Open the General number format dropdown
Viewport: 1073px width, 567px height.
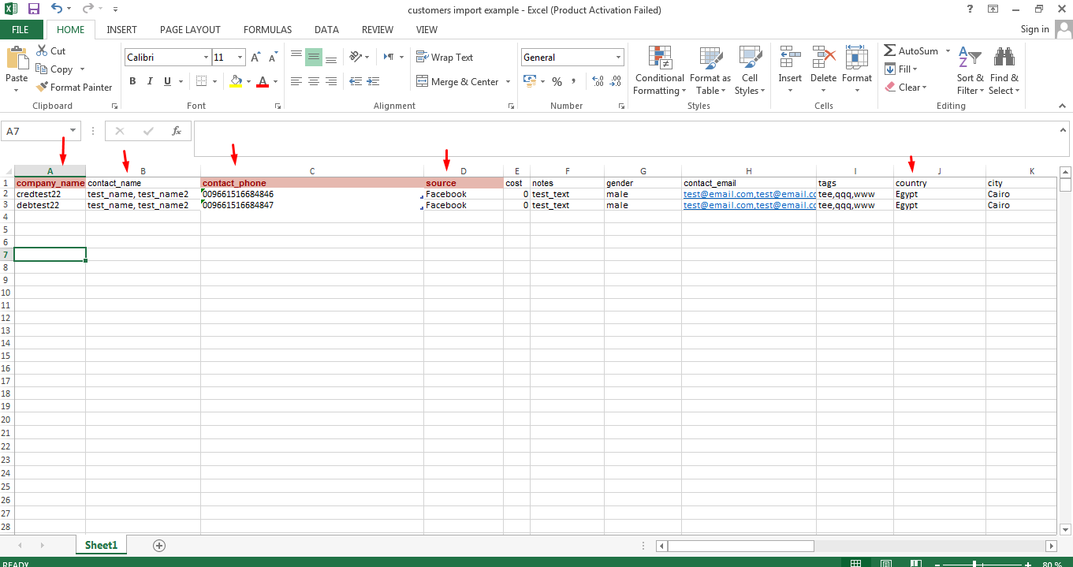[x=619, y=58]
